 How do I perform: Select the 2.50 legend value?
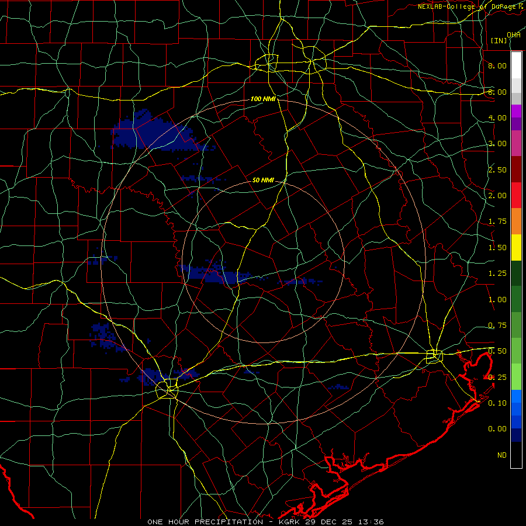497,169
